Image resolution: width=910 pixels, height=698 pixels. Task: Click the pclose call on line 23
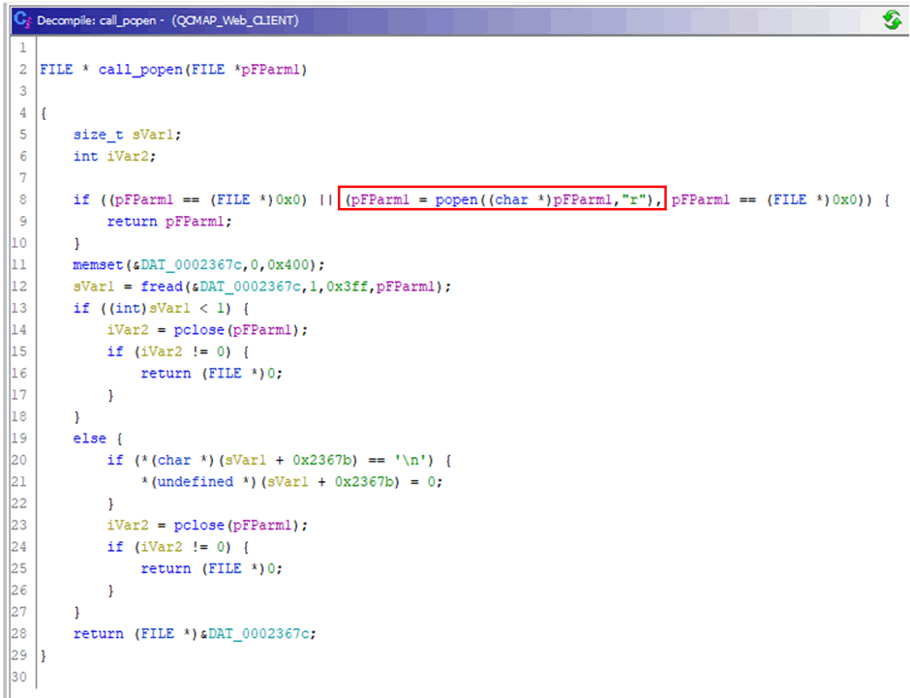tap(207, 525)
